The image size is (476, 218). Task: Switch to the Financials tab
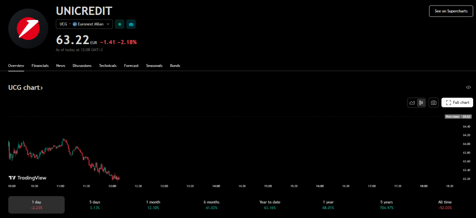(40, 66)
